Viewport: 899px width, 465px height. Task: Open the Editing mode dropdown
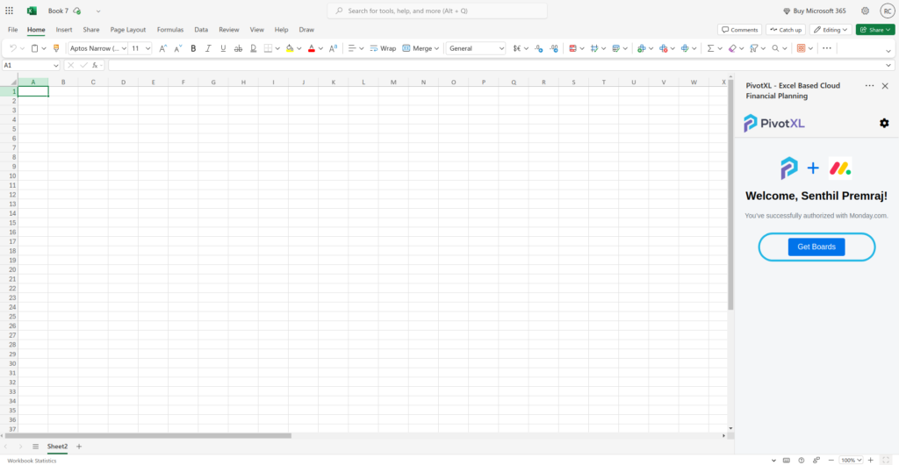(x=831, y=30)
